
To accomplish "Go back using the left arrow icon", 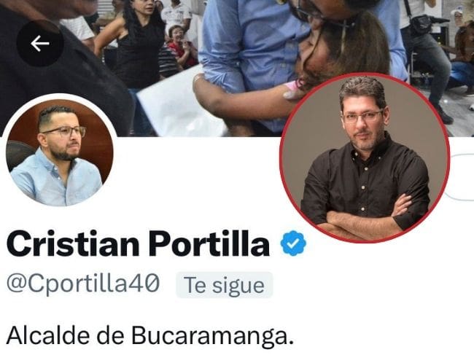I will click(40, 44).
